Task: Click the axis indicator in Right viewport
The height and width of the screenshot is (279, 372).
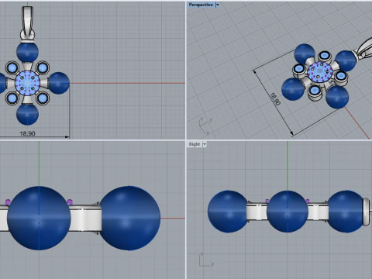Action: (206, 260)
